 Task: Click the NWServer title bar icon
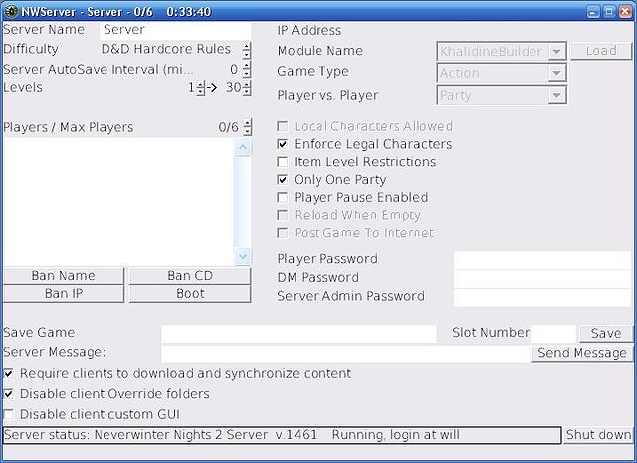click(11, 11)
